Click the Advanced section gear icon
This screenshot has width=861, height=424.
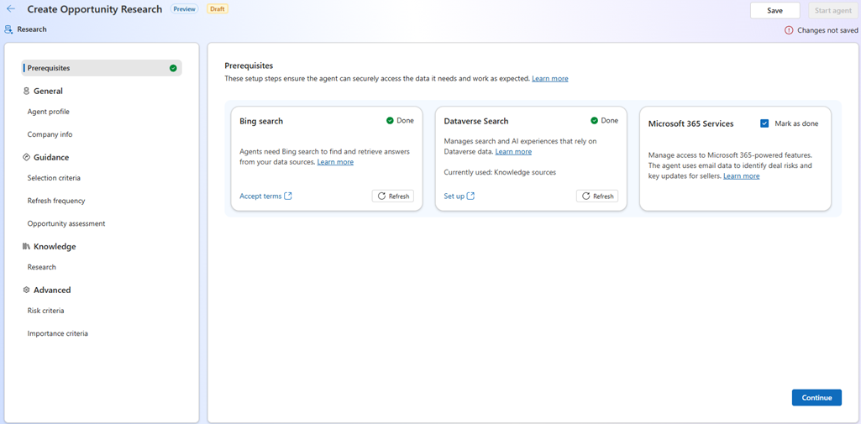[x=26, y=291]
